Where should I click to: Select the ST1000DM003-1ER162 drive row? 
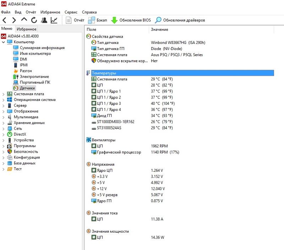(182, 122)
